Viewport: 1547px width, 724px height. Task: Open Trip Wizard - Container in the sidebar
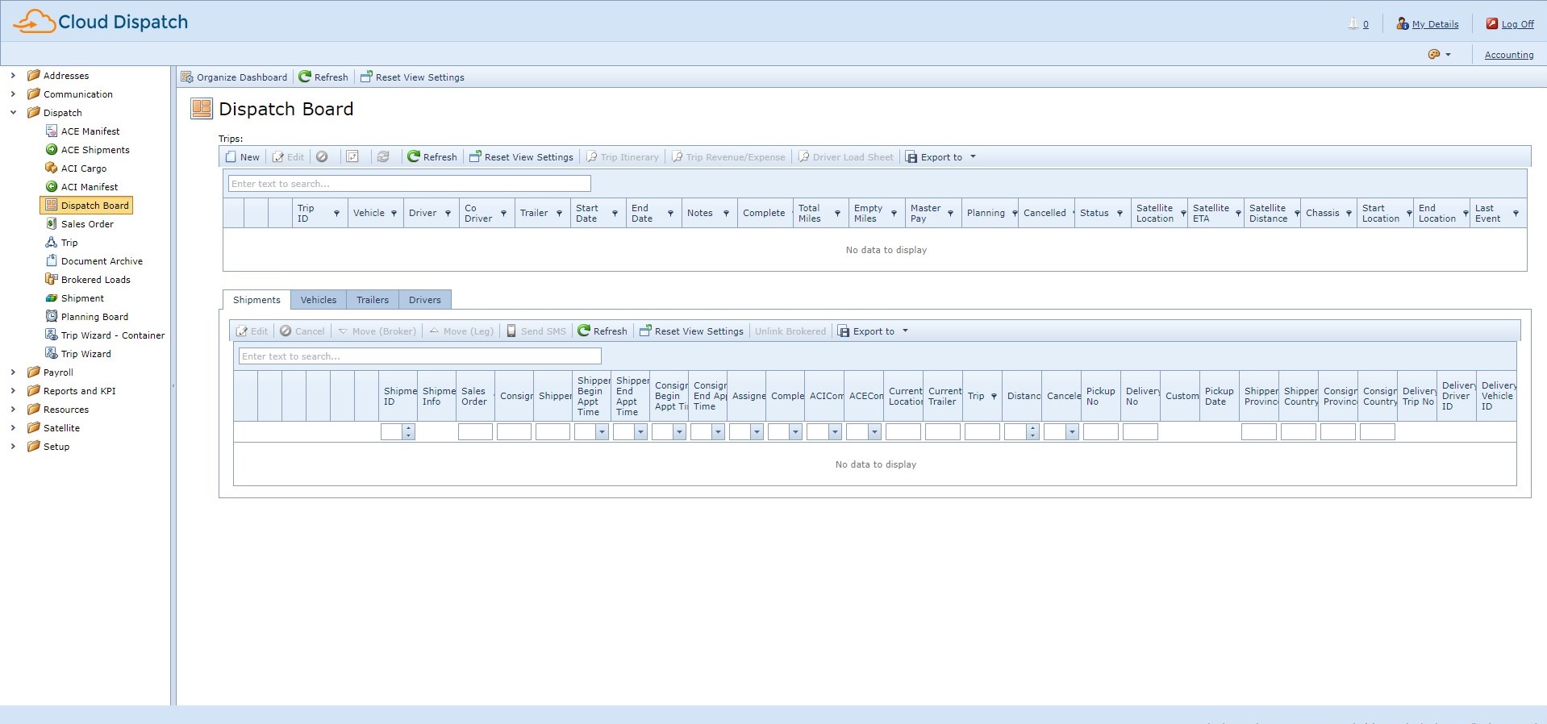(x=112, y=335)
